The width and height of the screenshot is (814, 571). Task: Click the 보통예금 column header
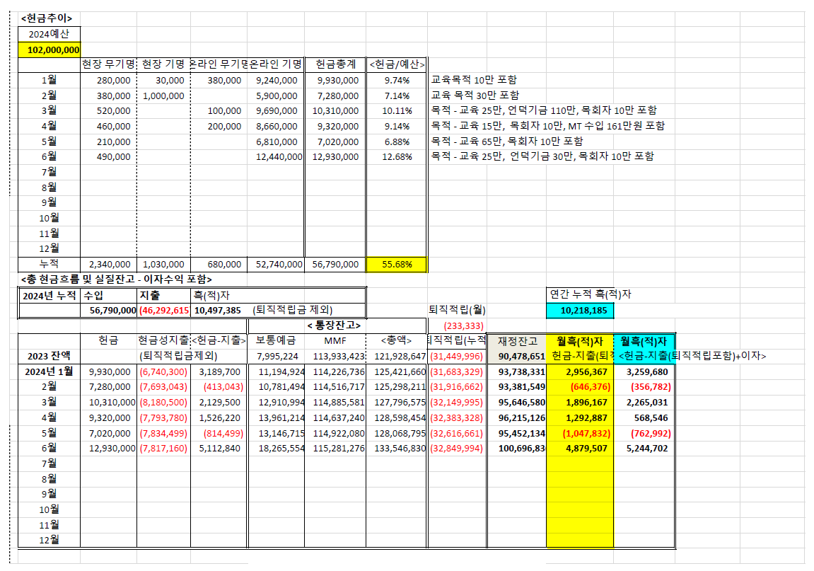pyautogui.click(x=275, y=341)
